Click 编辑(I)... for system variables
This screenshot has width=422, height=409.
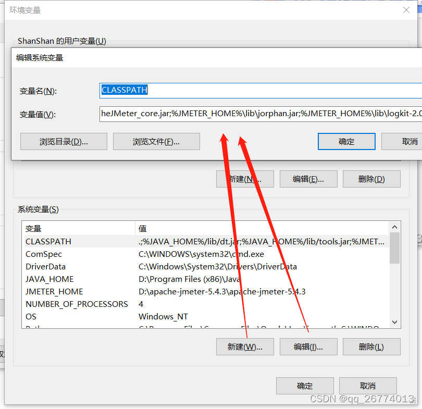pyautogui.click(x=308, y=347)
